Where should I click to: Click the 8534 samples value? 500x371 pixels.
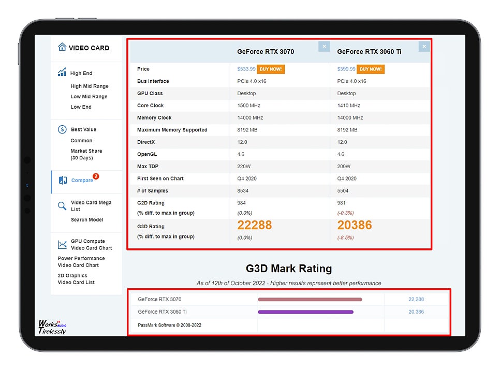tap(243, 190)
